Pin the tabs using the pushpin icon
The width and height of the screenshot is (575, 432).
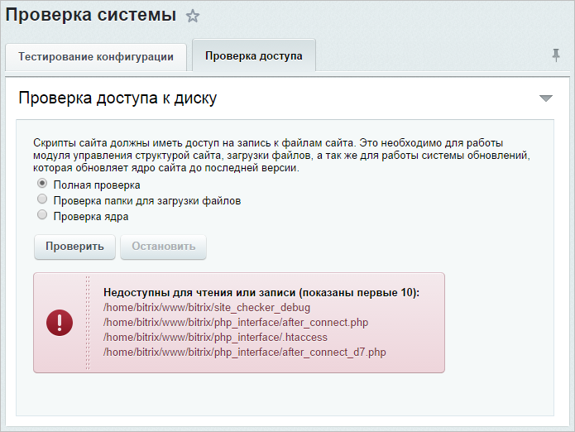click(x=556, y=55)
